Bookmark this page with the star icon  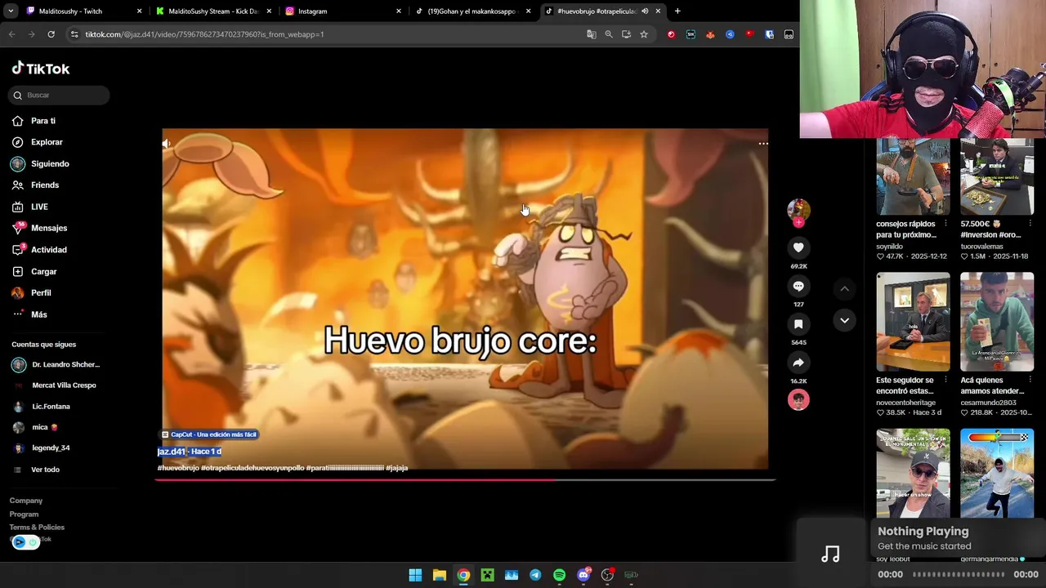coord(644,34)
